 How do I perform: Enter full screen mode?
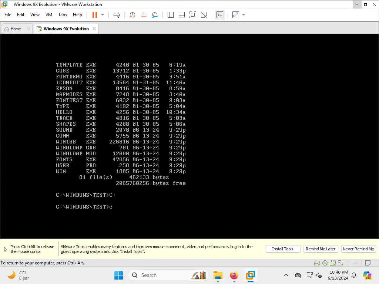pos(192,15)
